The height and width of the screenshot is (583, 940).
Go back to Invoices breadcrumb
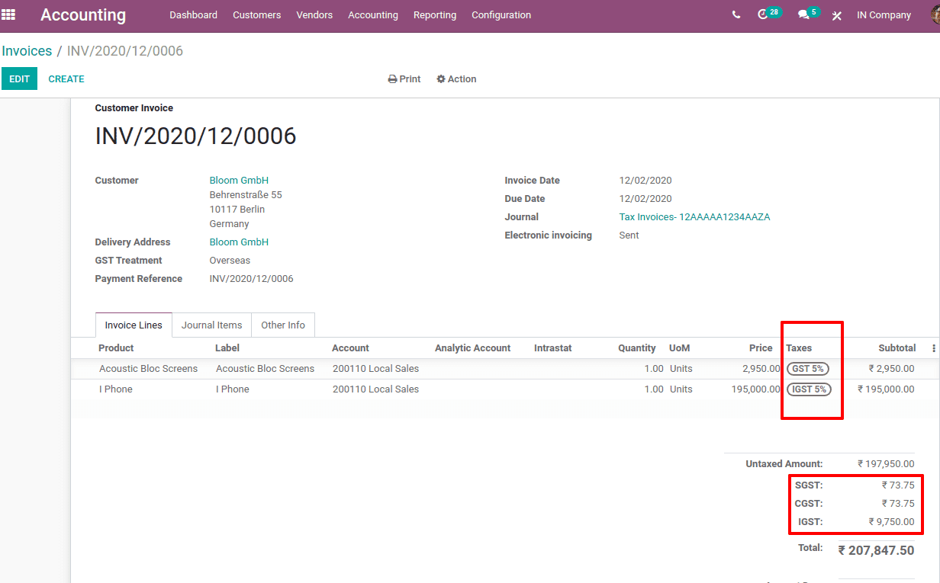tap(27, 51)
